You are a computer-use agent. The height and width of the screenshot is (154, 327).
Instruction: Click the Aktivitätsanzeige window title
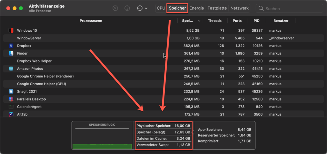click(x=47, y=6)
